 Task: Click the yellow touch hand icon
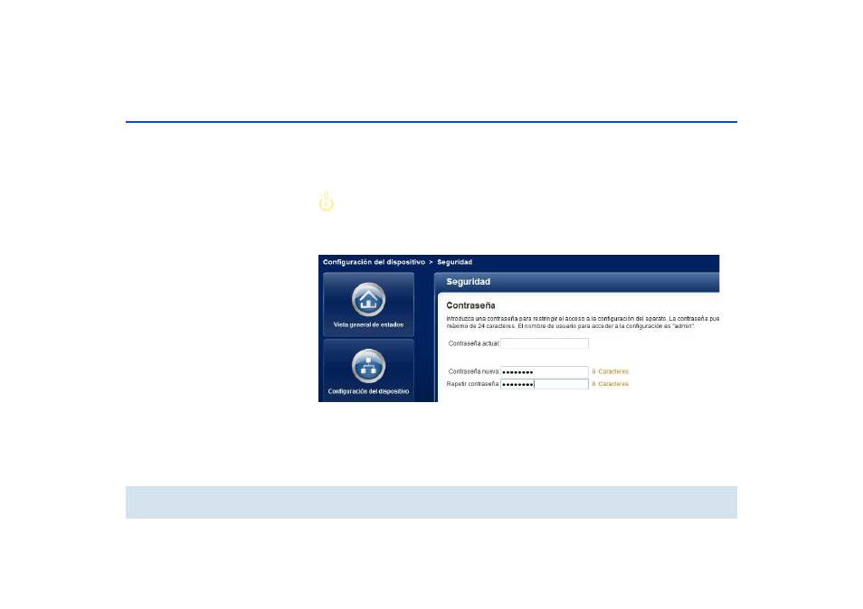tap(327, 201)
